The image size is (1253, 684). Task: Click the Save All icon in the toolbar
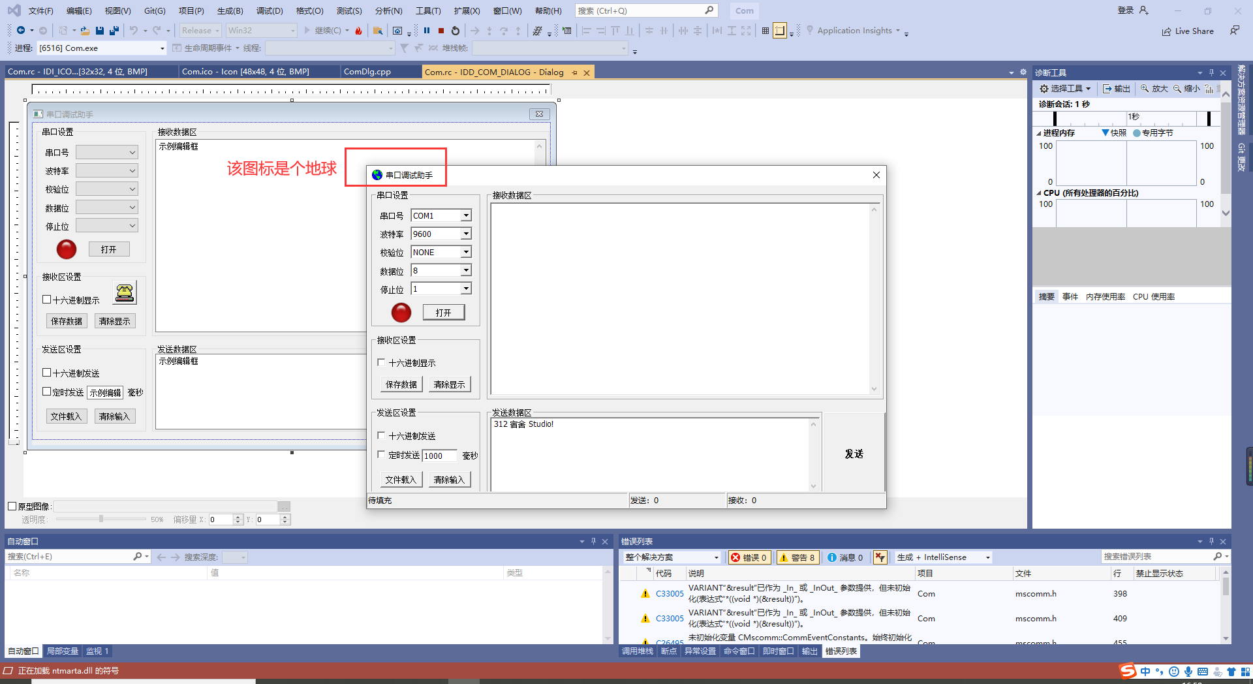point(114,31)
